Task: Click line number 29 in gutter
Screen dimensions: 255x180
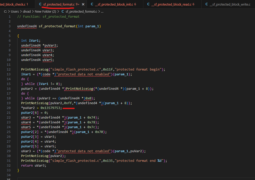Action: tap(9, 151)
